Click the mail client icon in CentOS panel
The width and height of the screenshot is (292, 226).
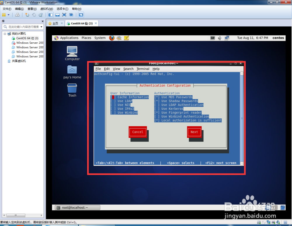tap(119, 38)
